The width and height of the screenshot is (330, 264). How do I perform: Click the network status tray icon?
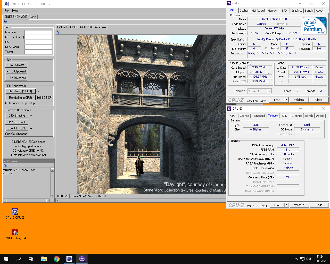click(302, 259)
